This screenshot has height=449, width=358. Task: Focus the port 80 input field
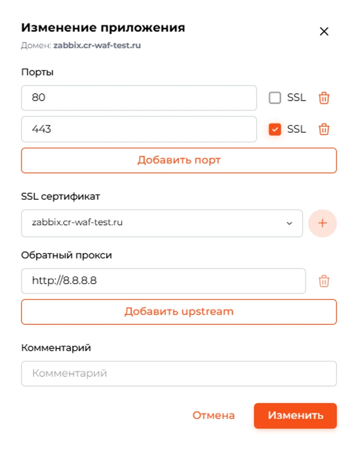139,97
